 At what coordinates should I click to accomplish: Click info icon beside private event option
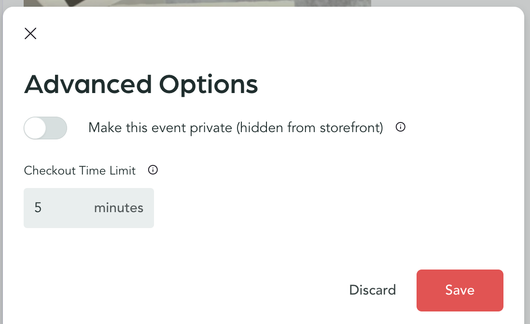point(400,127)
